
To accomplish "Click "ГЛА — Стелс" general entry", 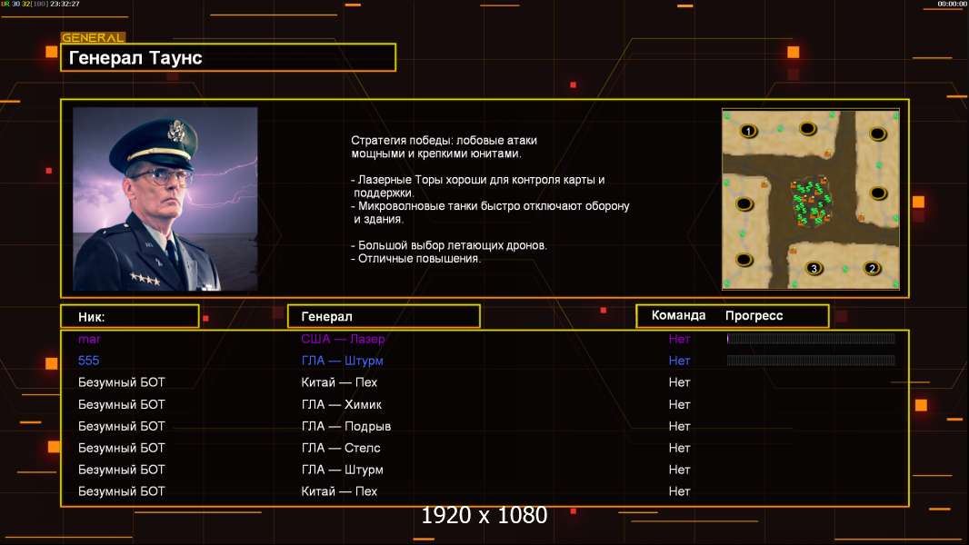I will [x=341, y=448].
